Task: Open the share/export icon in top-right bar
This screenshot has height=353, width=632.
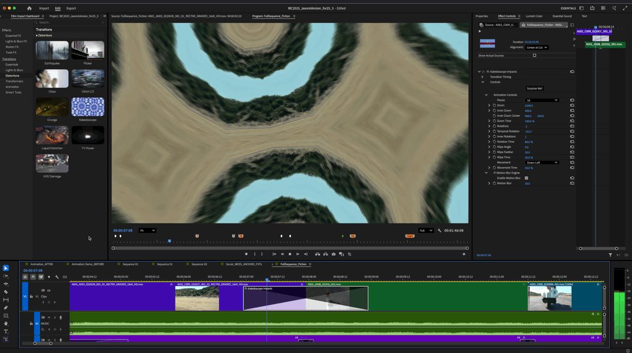Action: pyautogui.click(x=592, y=8)
